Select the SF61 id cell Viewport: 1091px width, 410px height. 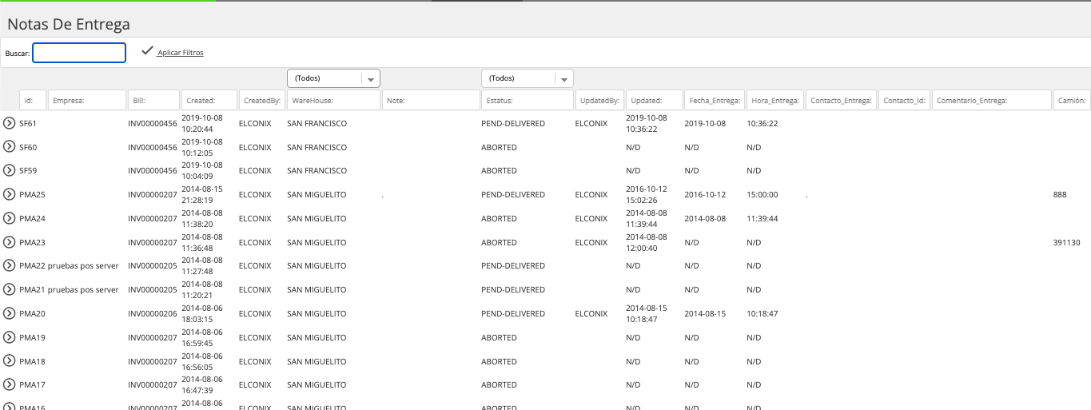pos(28,124)
